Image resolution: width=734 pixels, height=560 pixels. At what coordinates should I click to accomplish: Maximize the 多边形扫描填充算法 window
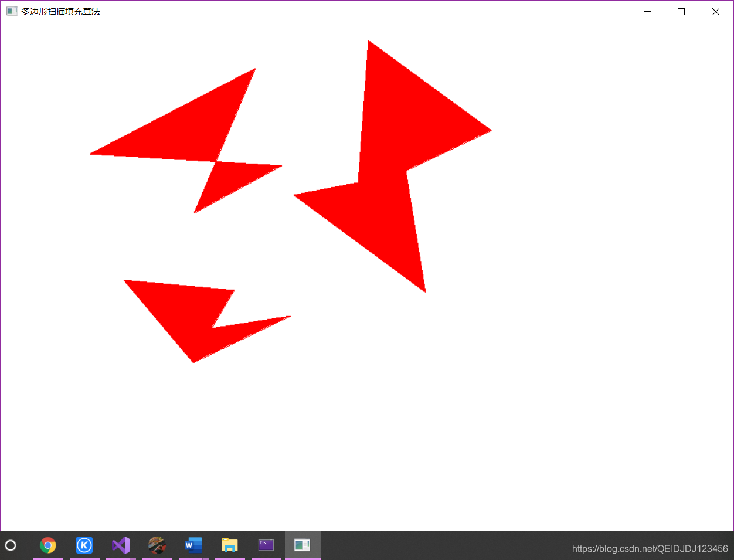click(x=681, y=12)
